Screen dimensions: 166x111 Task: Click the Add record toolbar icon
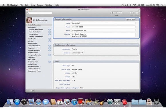coord(132,13)
